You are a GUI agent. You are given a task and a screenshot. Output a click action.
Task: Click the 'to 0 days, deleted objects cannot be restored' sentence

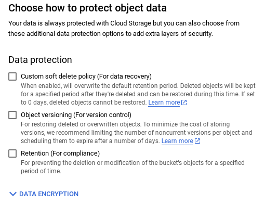tap(84, 102)
